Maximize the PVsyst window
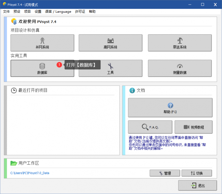 point(203,5)
